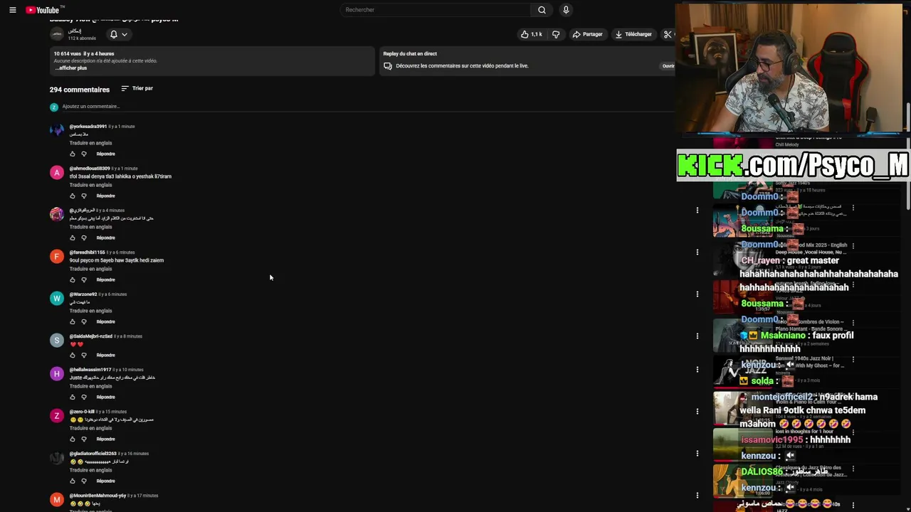Open the Partager share dialog
The height and width of the screenshot is (512, 911).
point(588,34)
